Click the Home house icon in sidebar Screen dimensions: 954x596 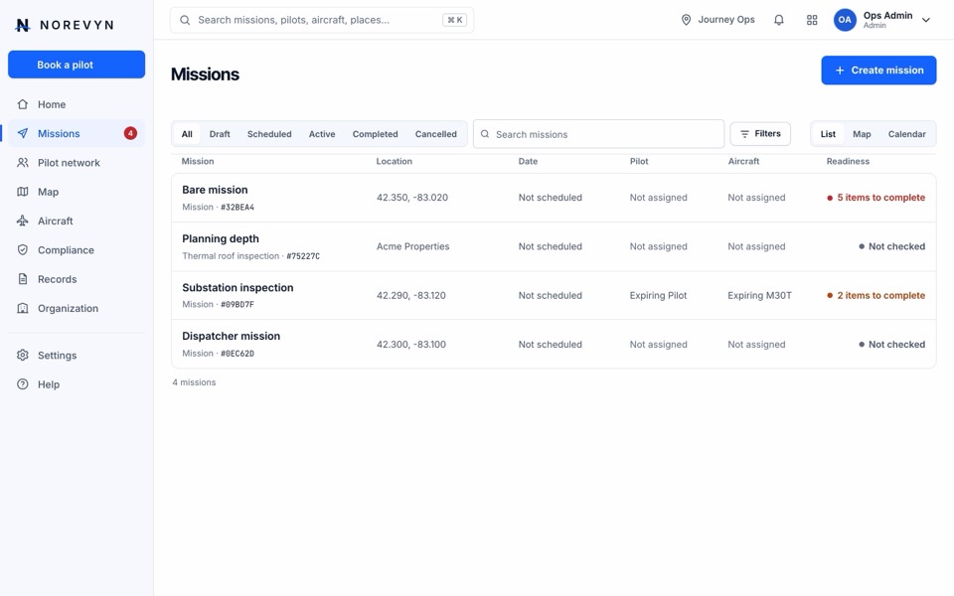click(x=23, y=104)
